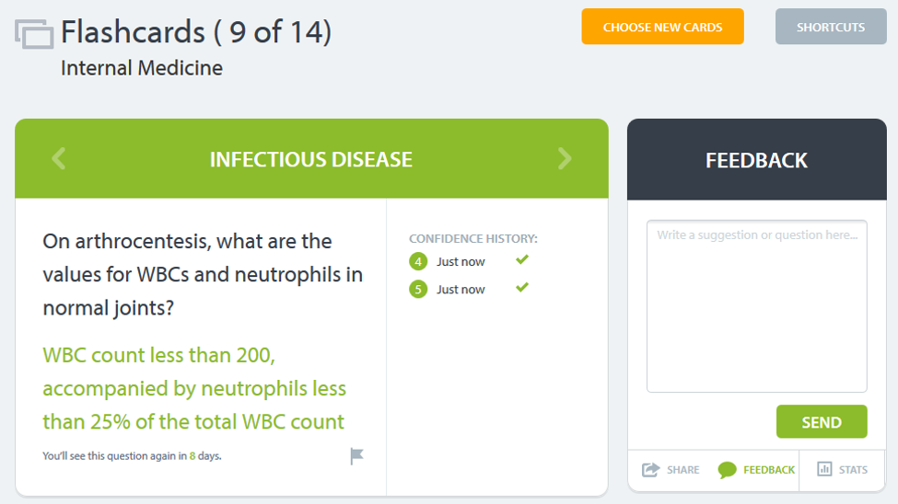Click the stats bar chart icon
This screenshot has width=898, height=504.
824,469
